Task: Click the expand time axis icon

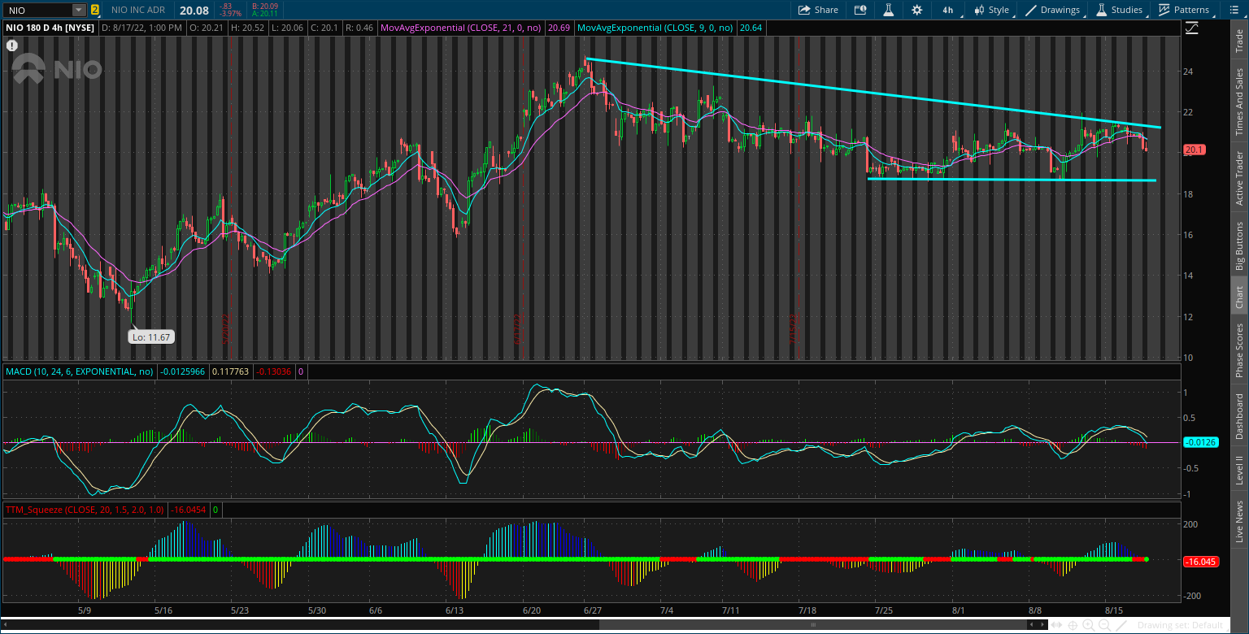Action: (x=1058, y=625)
